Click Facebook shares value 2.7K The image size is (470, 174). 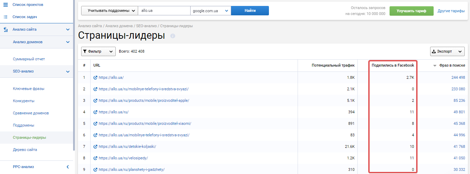(x=410, y=77)
